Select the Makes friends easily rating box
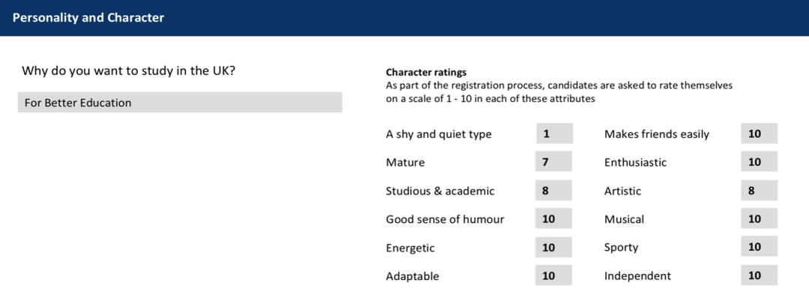Viewport: 809px width, 298px height. point(759,133)
